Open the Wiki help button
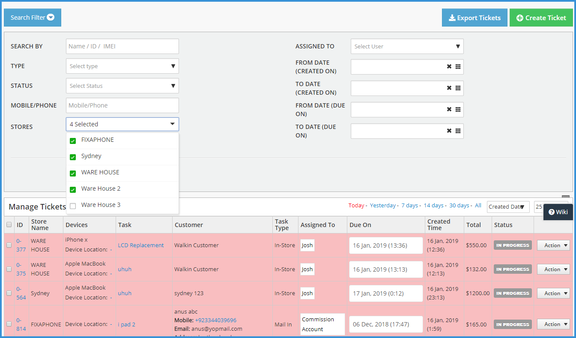 pos(558,212)
